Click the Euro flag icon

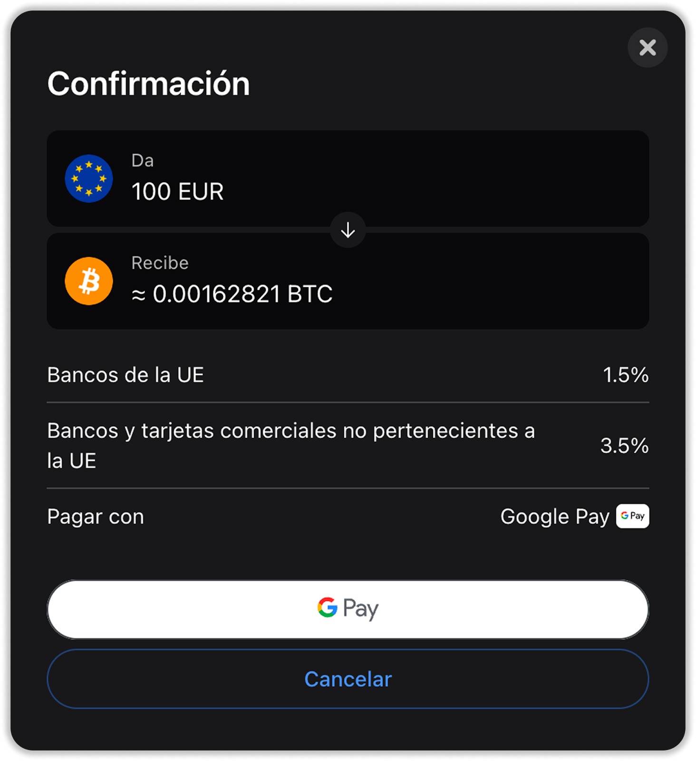[89, 179]
